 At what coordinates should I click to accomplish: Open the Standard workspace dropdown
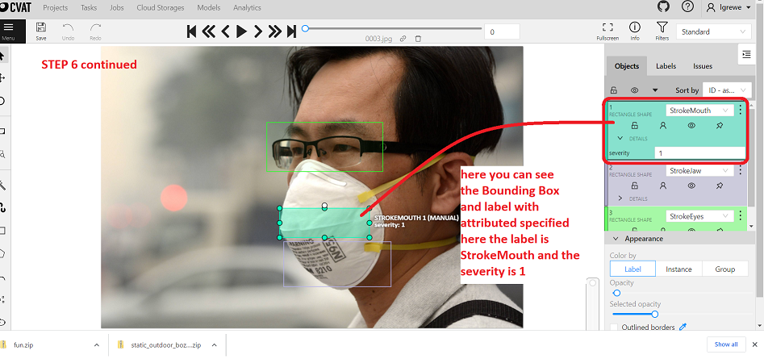pyautogui.click(x=713, y=31)
